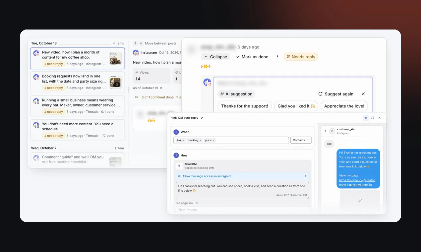Move to next post with down arrow
Image resolution: width=421 pixels, height=252 pixels.
141,43
